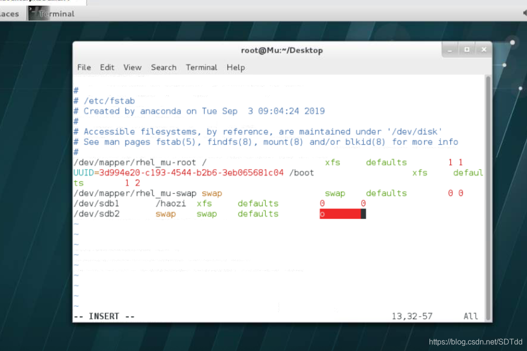Click the terminal vertical scrollbar
This screenshot has height=351, width=527.
488,198
